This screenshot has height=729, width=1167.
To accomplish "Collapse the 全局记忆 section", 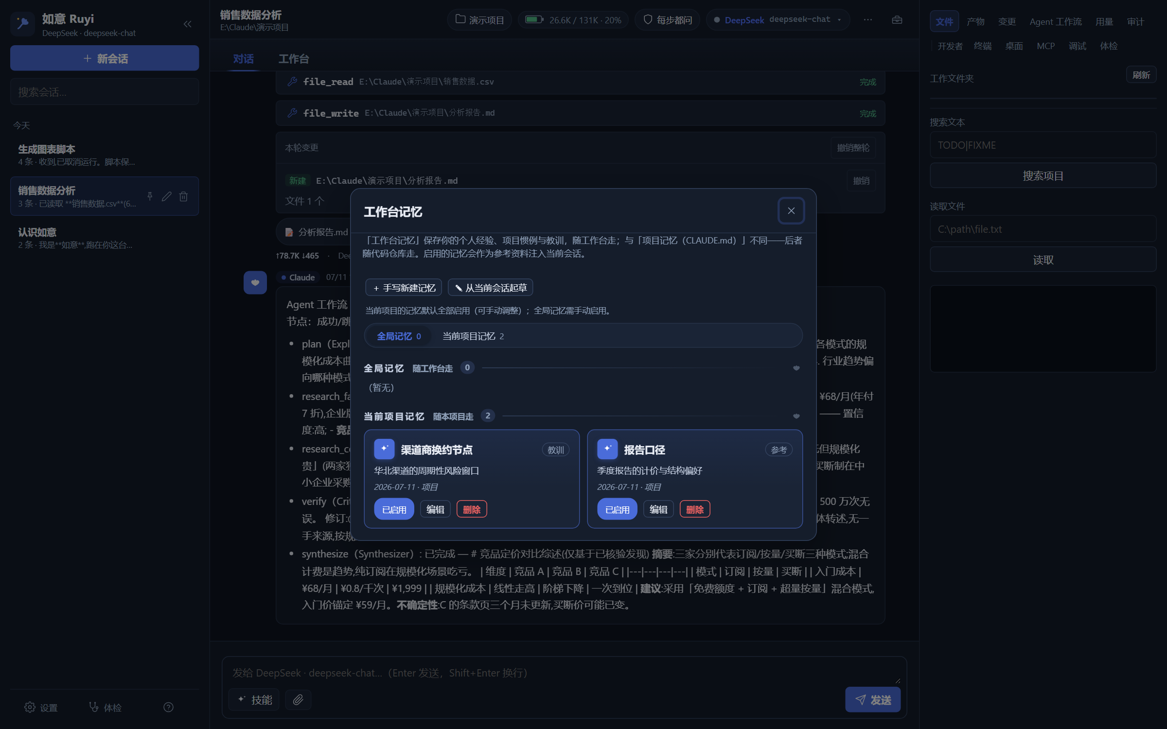I will tap(796, 368).
